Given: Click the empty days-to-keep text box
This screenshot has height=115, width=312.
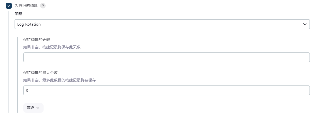Looking at the screenshot, I should point(166,57).
